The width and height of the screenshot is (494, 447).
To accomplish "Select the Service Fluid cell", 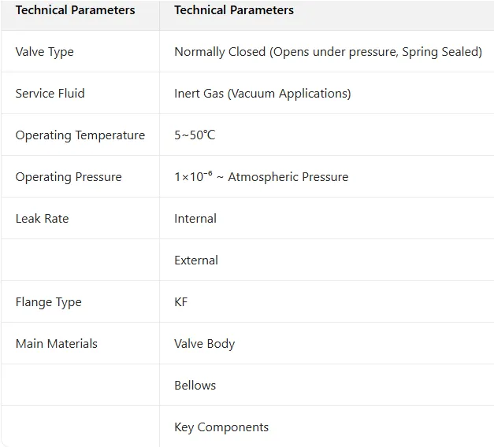I will coord(50,94).
